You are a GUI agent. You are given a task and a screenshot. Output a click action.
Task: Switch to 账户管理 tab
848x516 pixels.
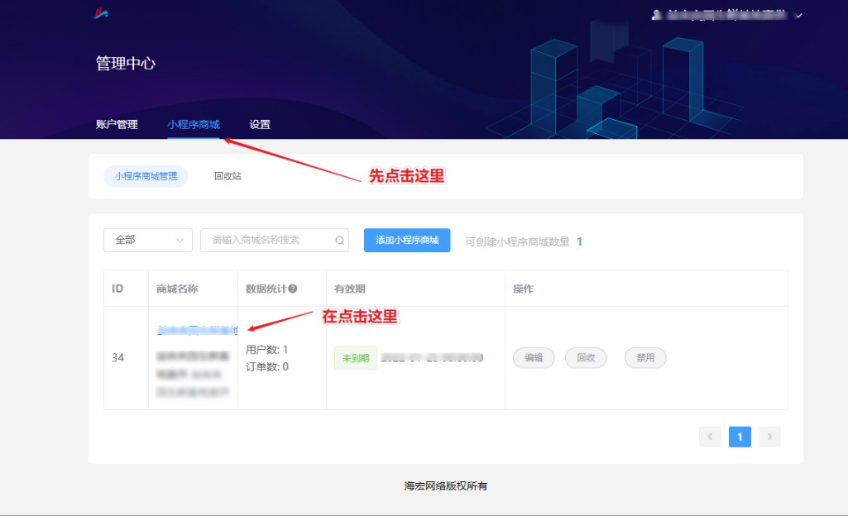[x=117, y=124]
